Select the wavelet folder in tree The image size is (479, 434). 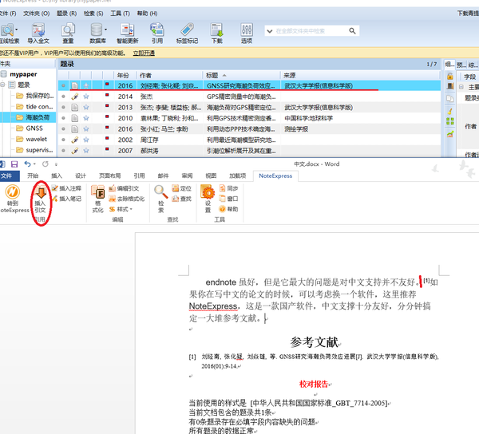(37, 139)
